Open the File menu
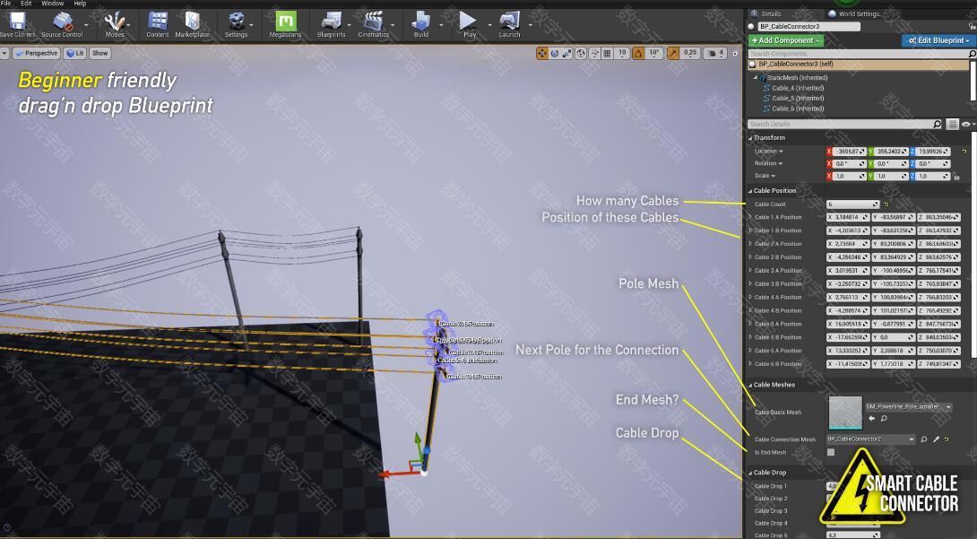The width and height of the screenshot is (977, 539). pos(6,4)
